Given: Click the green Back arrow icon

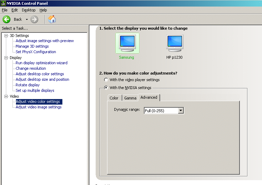Looking at the screenshot, I should coord(7,19).
